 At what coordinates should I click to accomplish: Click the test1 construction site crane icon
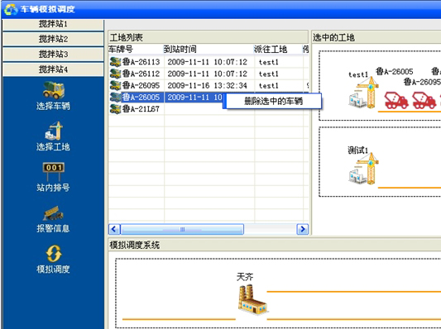click(363, 93)
